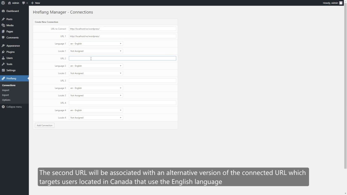
Task: Click the Posts pushpin icon
Action: pos(3,19)
